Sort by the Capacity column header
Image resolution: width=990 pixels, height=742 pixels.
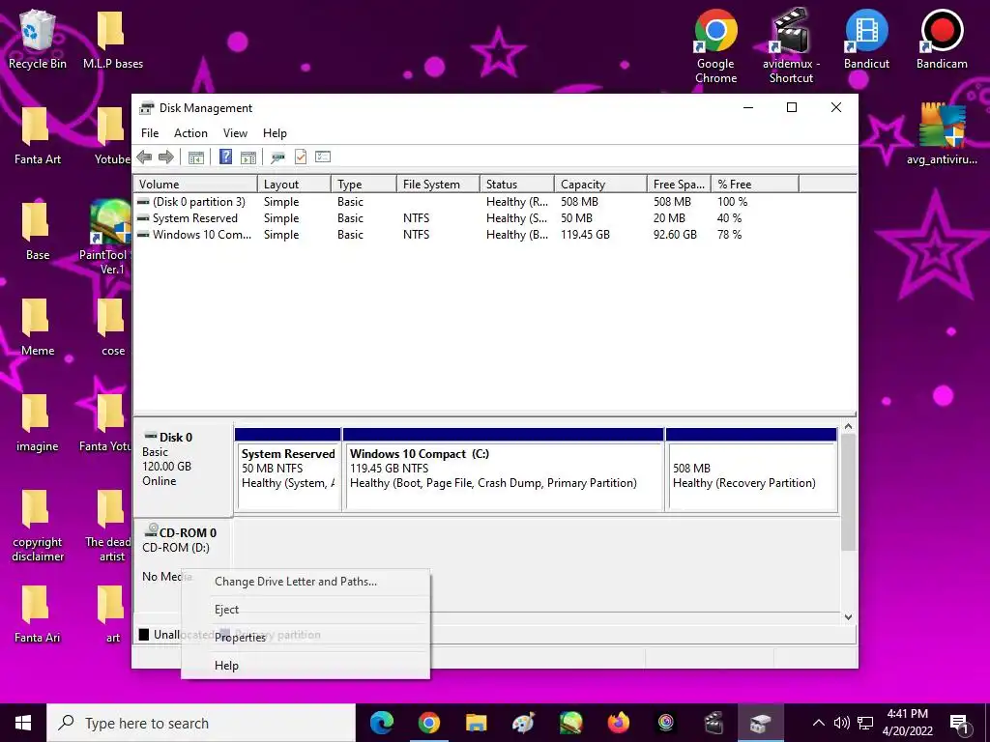[600, 185]
